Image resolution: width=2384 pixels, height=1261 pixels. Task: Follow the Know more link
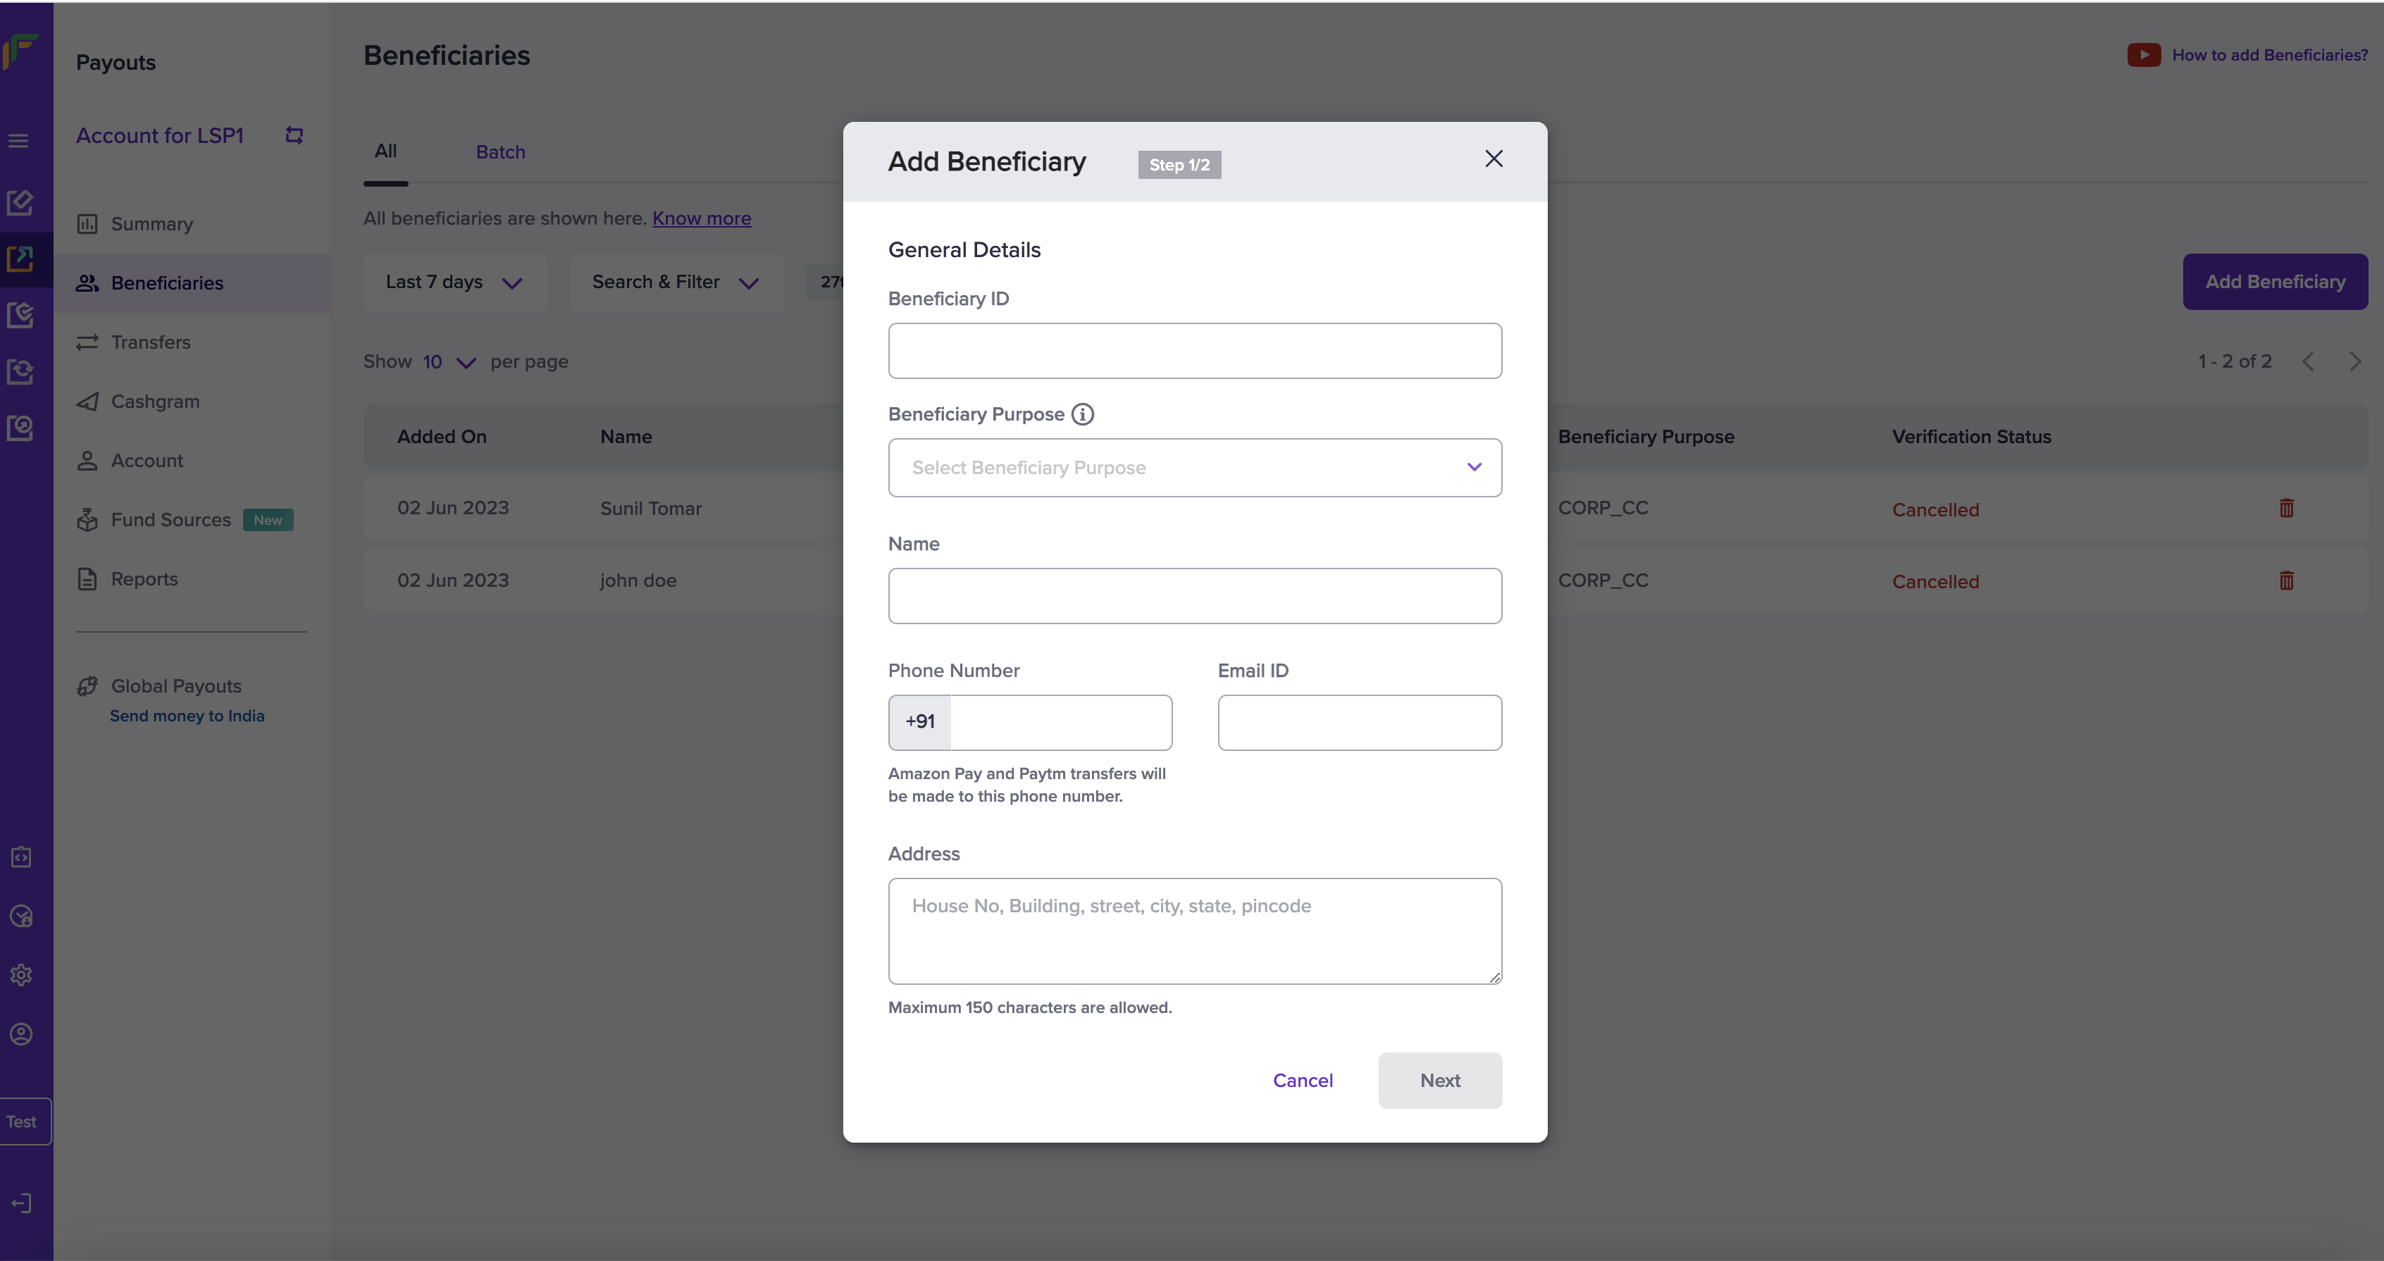[700, 218]
